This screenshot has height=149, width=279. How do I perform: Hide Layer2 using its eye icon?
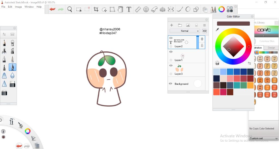pos(171,38)
